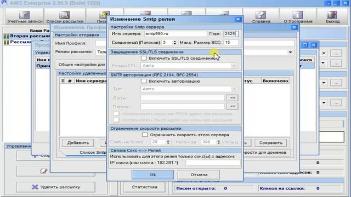
Task: Toggle use FROM address as login checkbox
Action: tap(116, 120)
